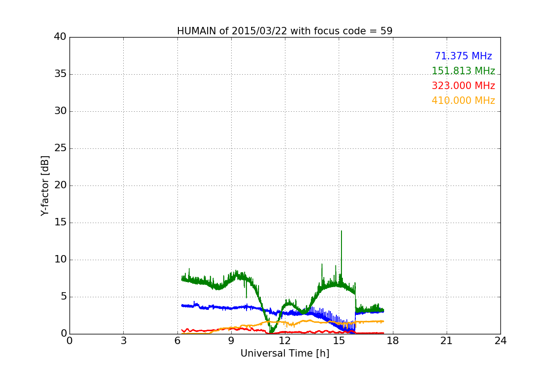Click the y-axis tick label 10
Screen dimensions: 556x371
(x=60, y=260)
